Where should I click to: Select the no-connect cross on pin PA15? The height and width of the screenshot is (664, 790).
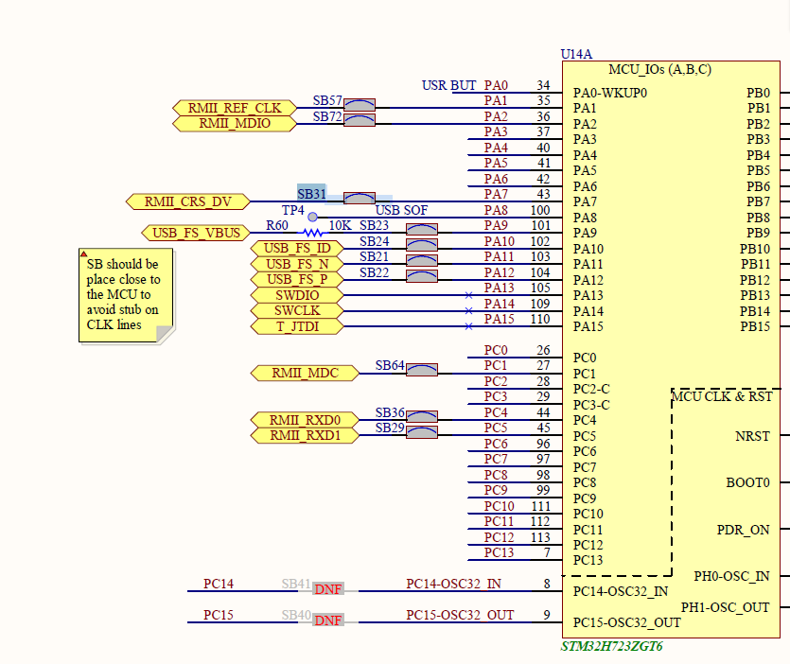(468, 325)
